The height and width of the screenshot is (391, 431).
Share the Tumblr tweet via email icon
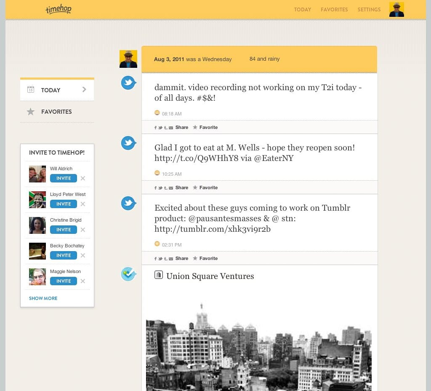(171, 259)
